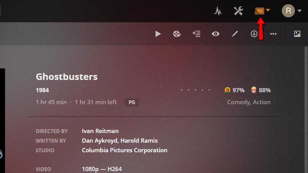Open the more options ellipsis menu
The image size is (308, 173).
click(x=273, y=34)
